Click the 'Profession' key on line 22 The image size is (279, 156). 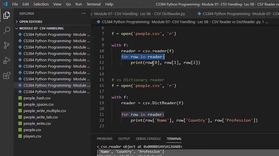[238, 120]
